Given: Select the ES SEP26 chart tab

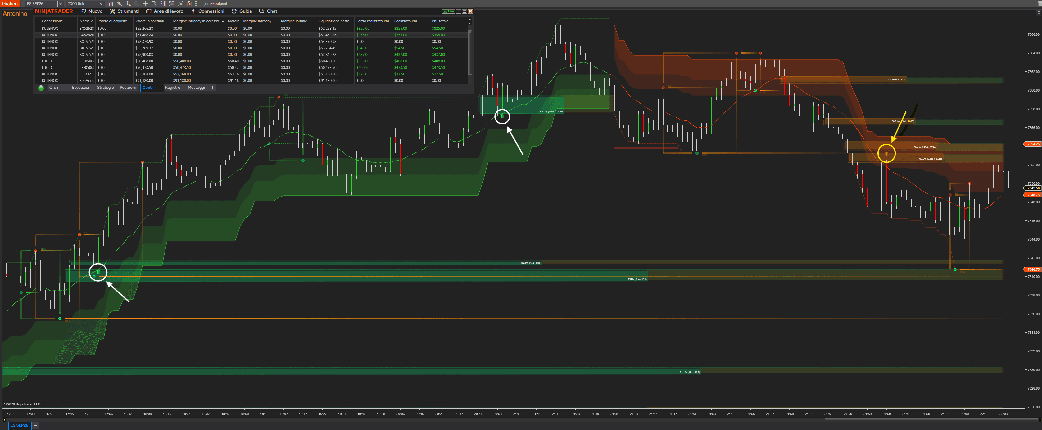Looking at the screenshot, I should click(x=19, y=425).
